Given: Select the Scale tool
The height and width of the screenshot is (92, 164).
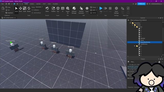Looking at the screenshot, I should click(25, 9).
